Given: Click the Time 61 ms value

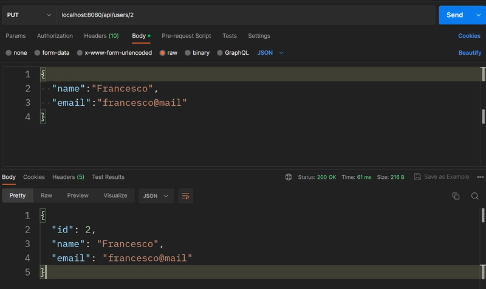Looking at the screenshot, I should (364, 177).
